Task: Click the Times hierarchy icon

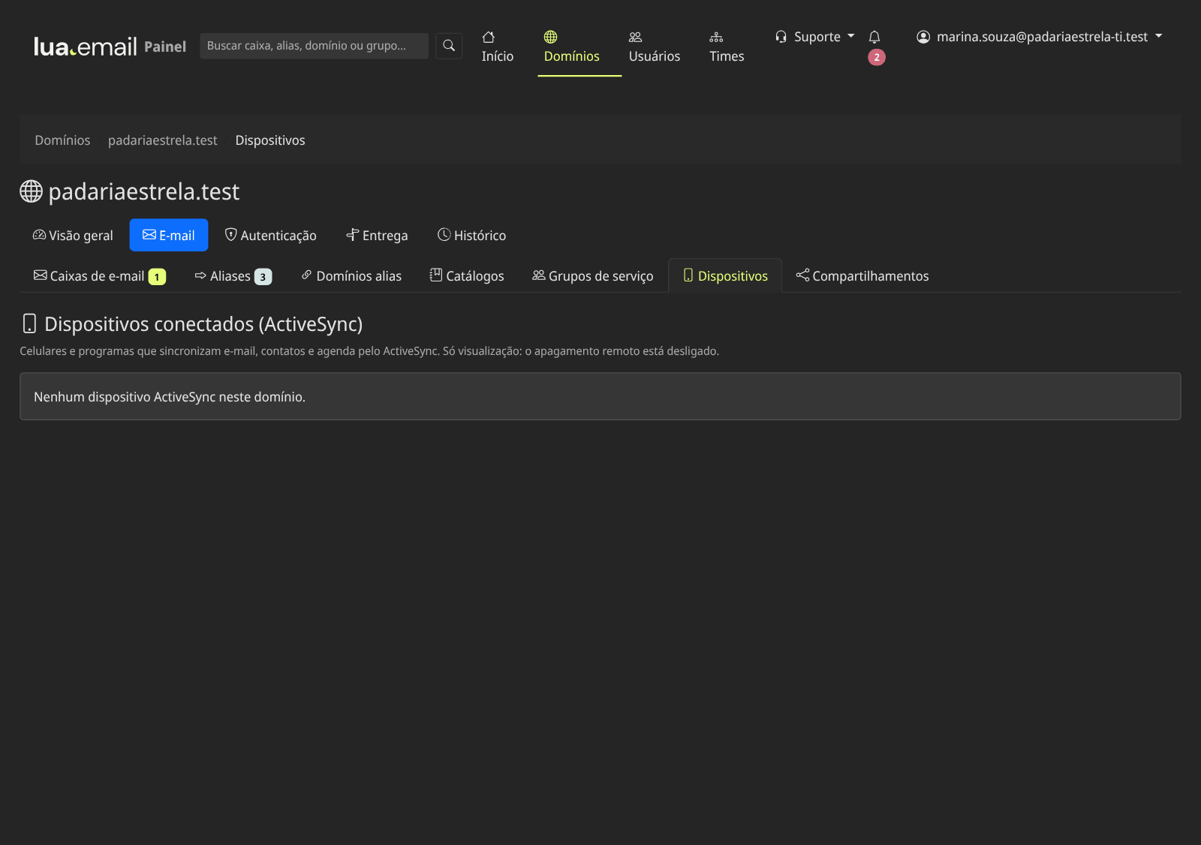Action: (x=716, y=37)
